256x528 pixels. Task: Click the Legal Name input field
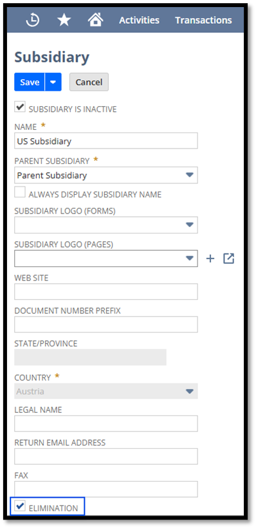coord(106,424)
